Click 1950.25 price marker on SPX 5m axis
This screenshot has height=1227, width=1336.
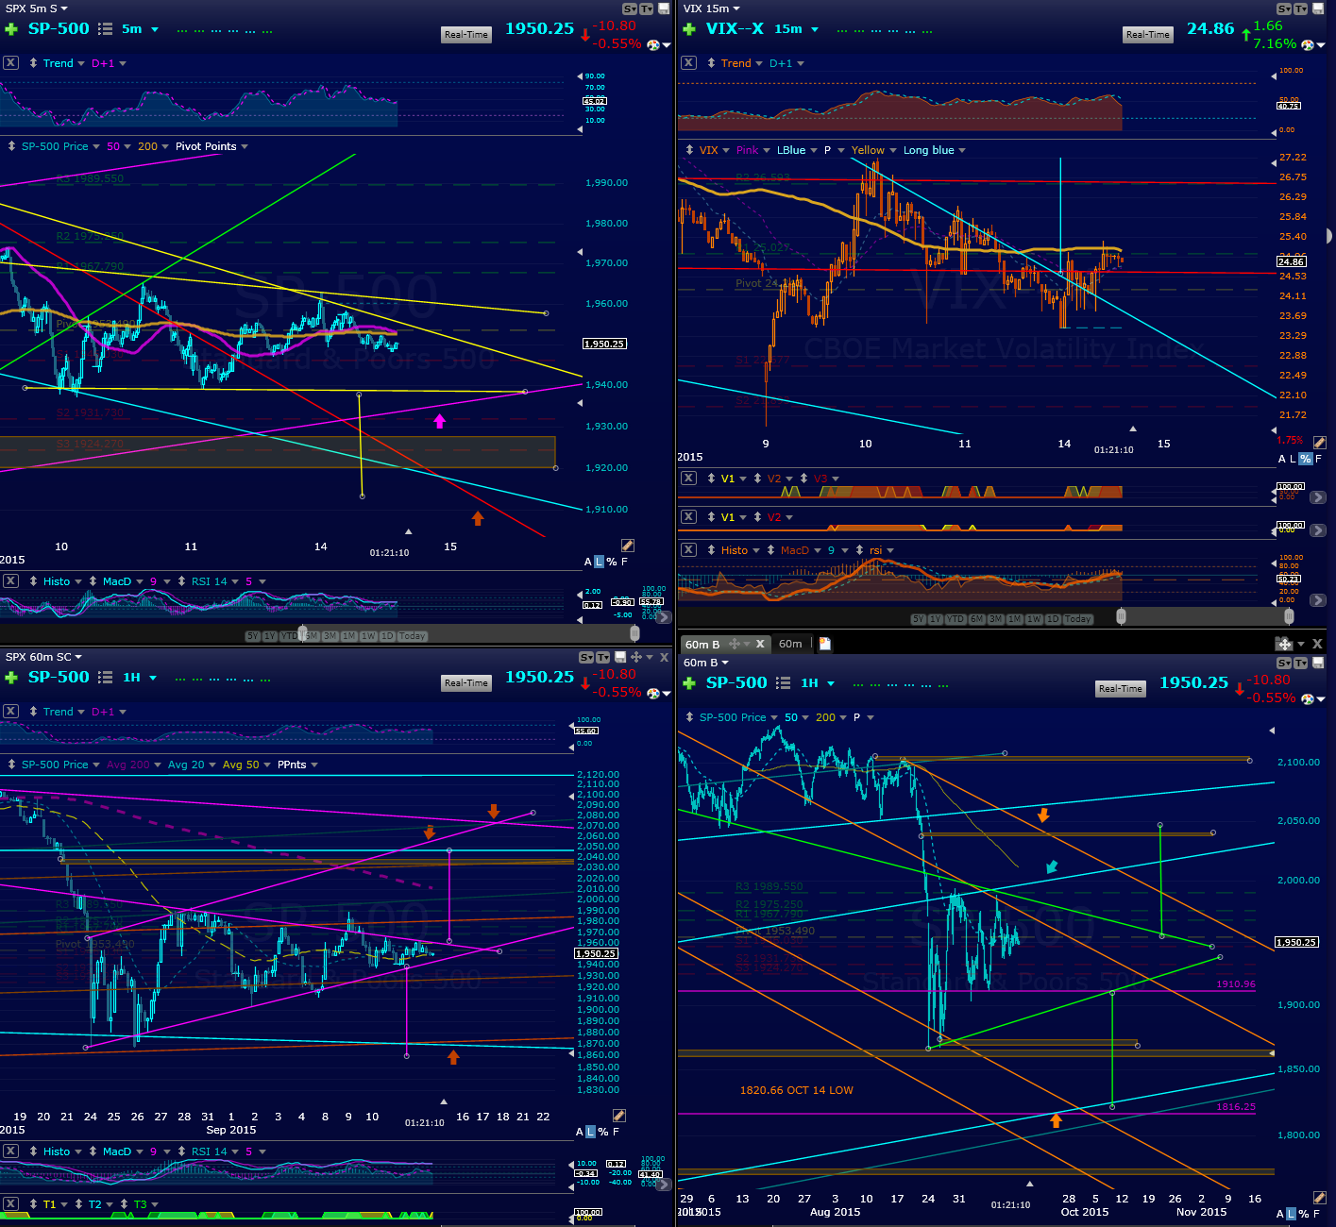pos(604,345)
